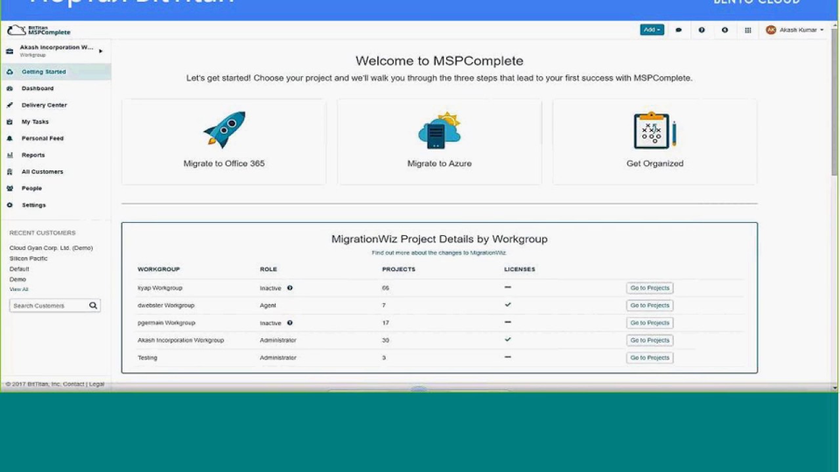Open Reports in the sidebar

[33, 155]
